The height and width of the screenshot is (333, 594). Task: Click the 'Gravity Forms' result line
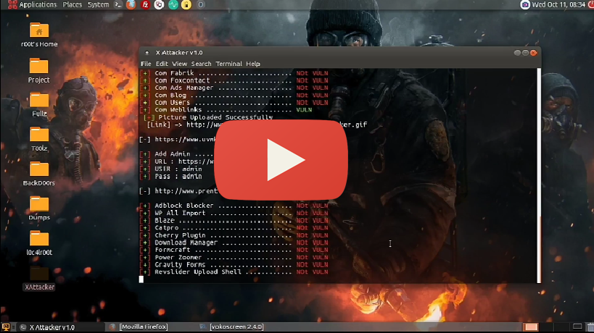pyautogui.click(x=234, y=264)
